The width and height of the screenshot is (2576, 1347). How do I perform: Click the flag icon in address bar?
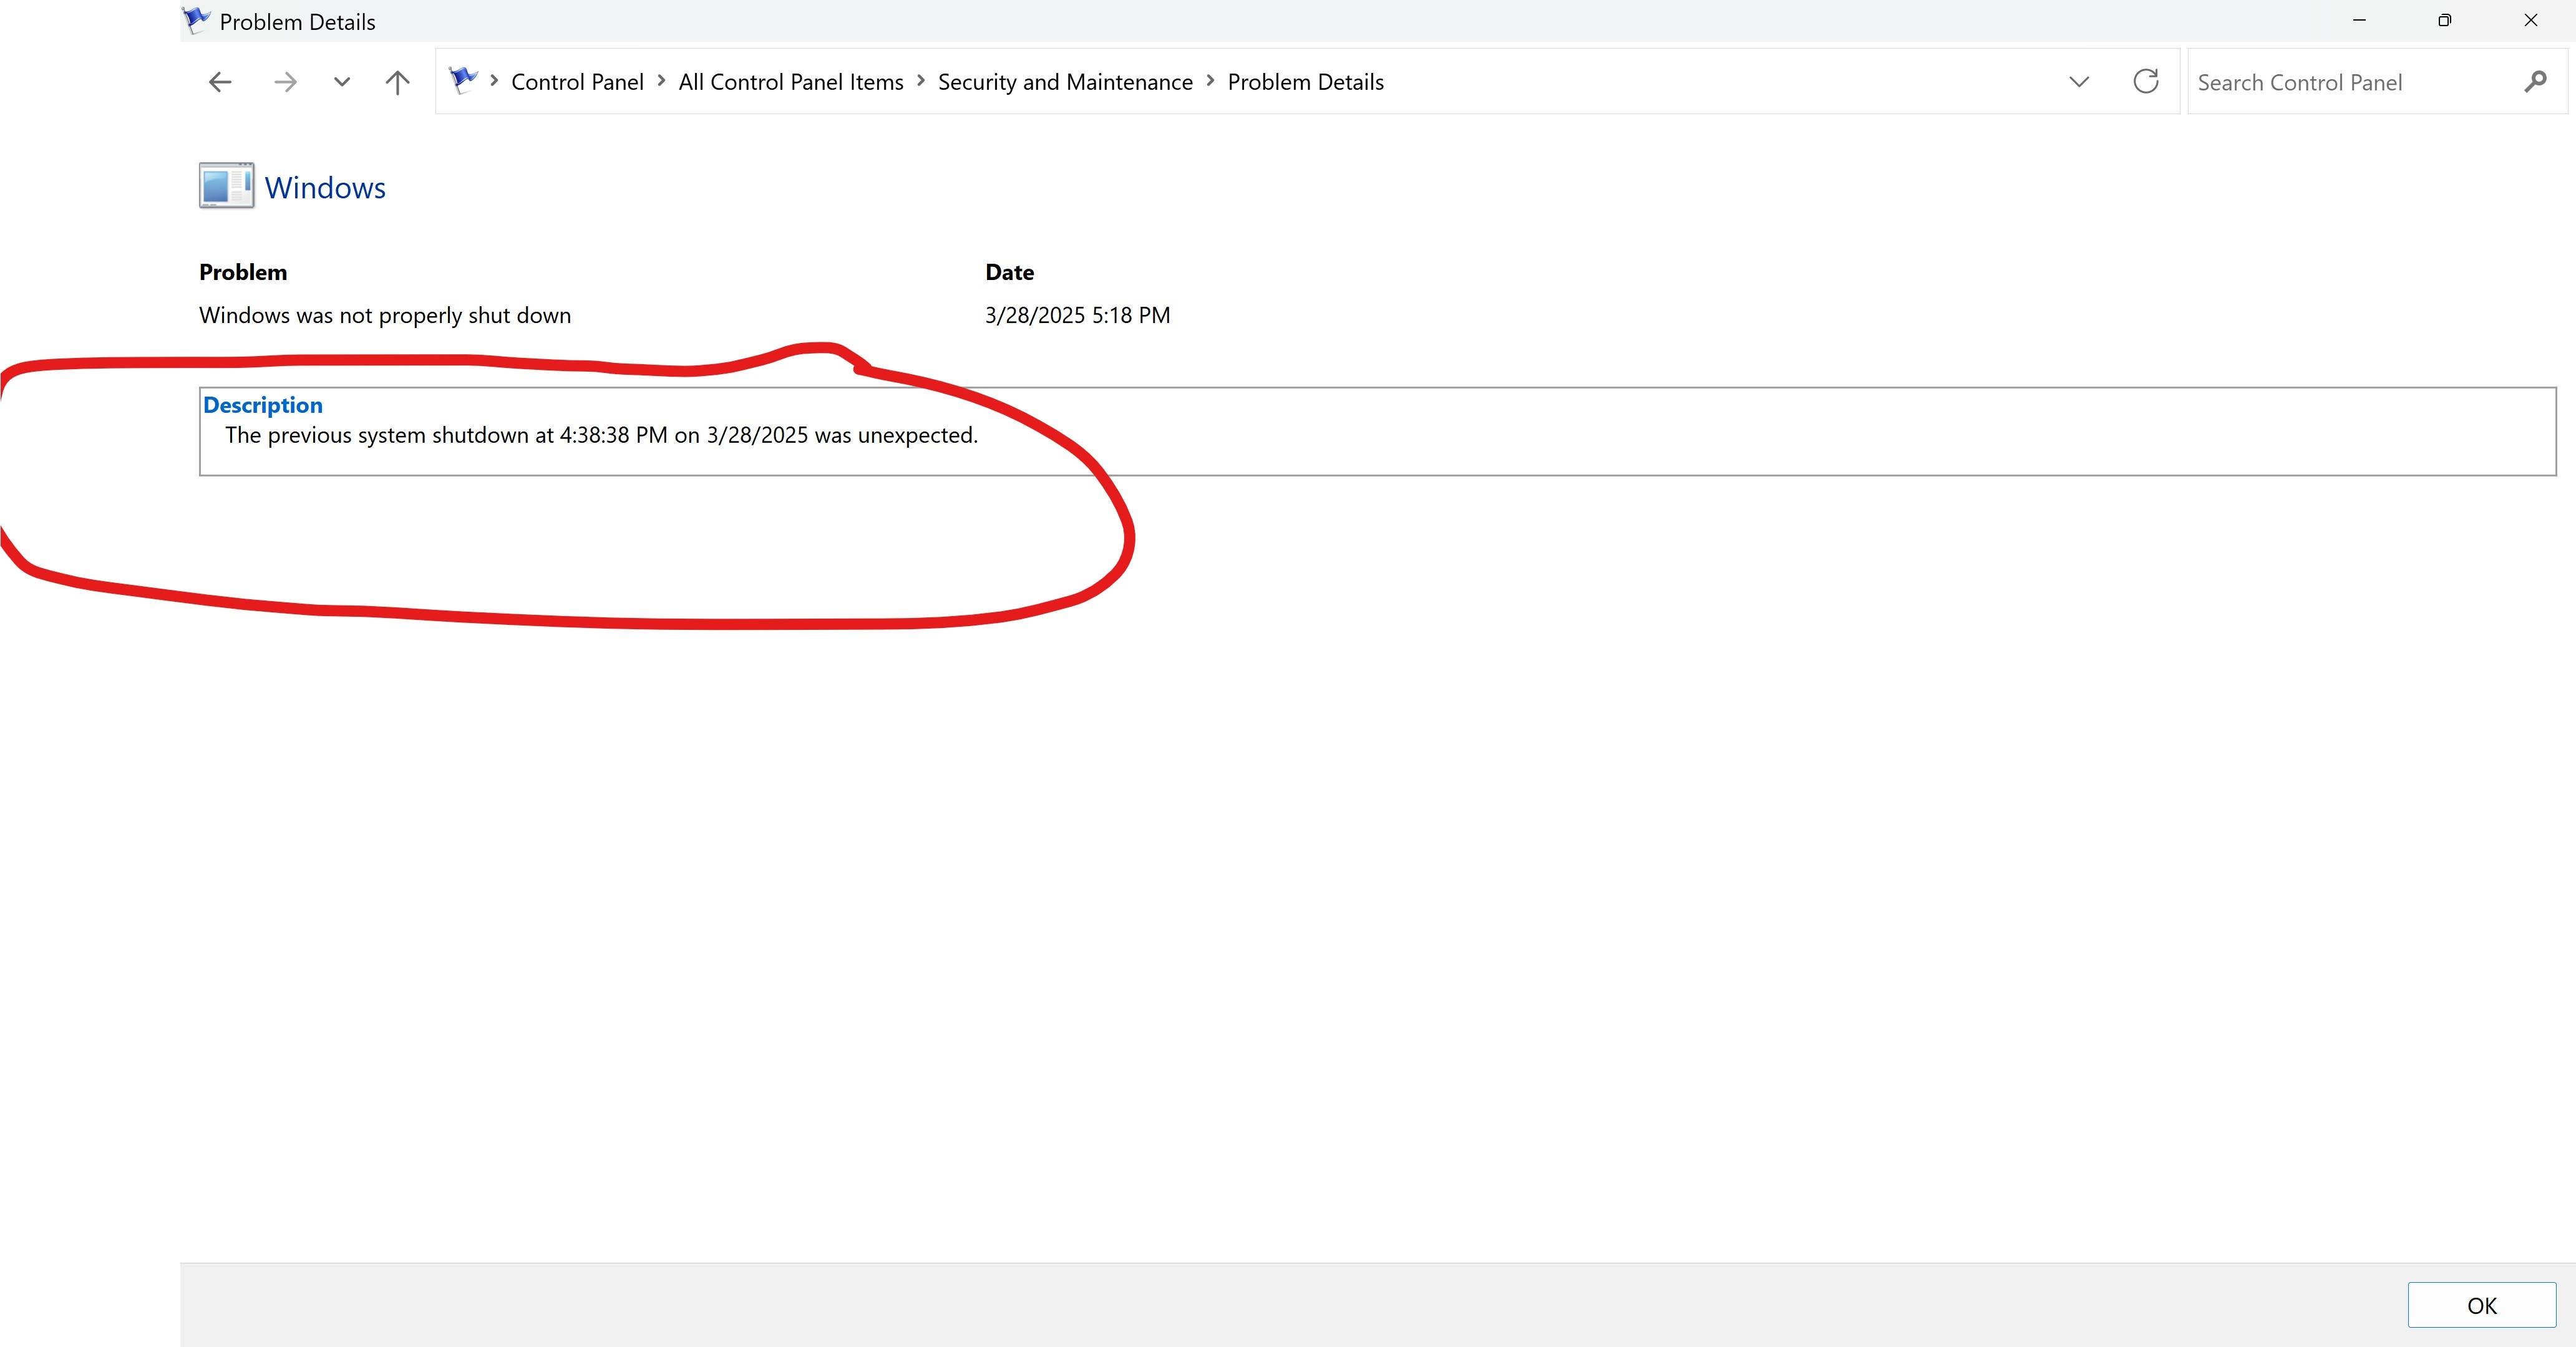[463, 80]
